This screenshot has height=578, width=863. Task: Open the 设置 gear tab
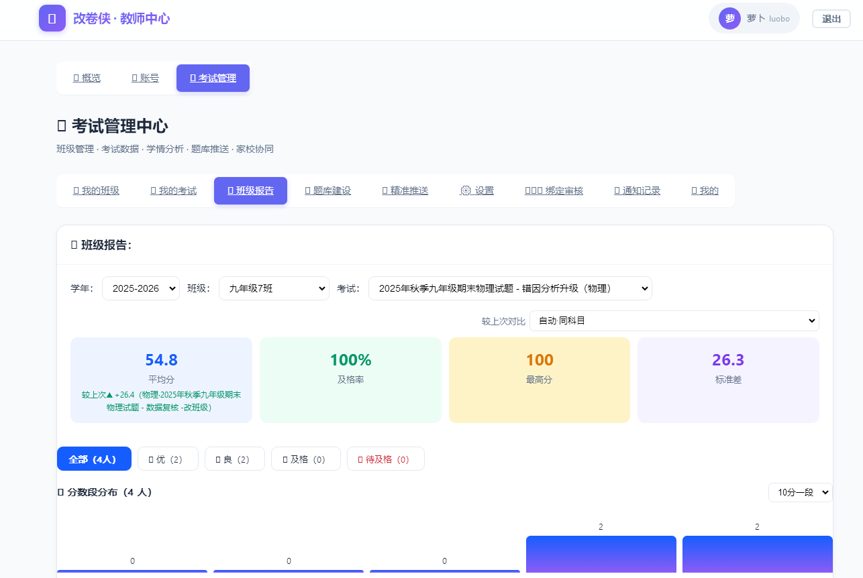point(477,190)
